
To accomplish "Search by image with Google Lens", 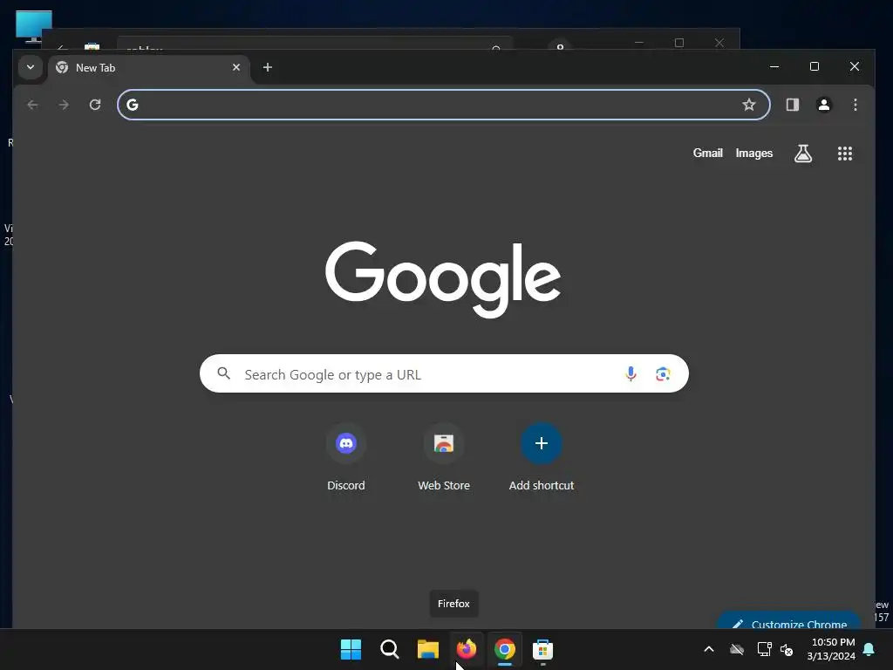I will (x=663, y=373).
